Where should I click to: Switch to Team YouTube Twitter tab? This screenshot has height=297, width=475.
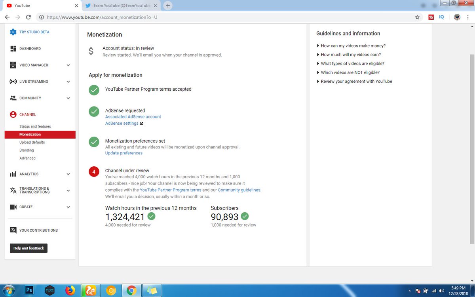(x=121, y=6)
